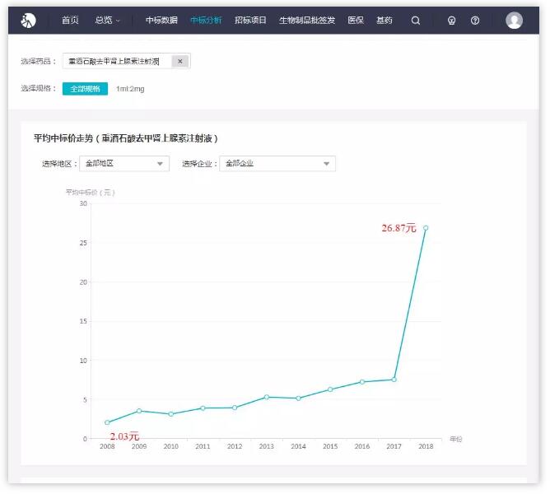550x494 pixels.
Task: Open the 基药 menu item
Action: [385, 21]
